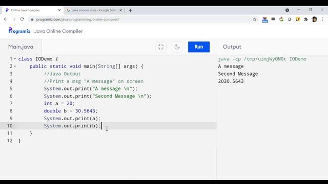Toggle fullscreen editor collapse icon

point(161,47)
